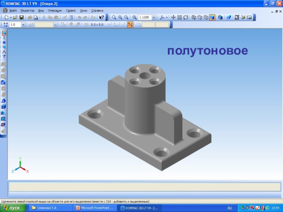Open the Файл menu
This screenshot has width=283, height=212.
pos(13,11)
